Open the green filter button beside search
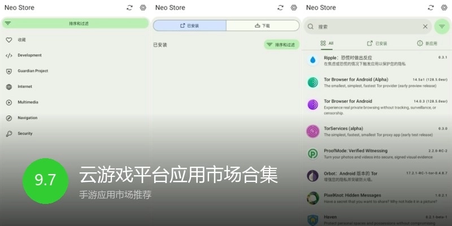 pyautogui.click(x=441, y=27)
